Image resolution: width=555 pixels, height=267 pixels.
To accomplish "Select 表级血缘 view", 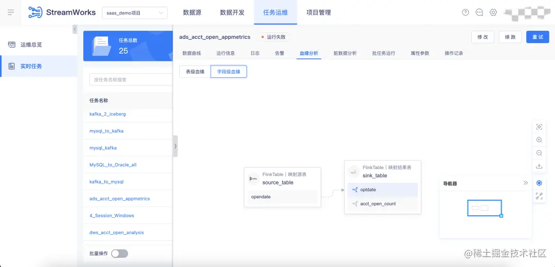I will 195,71.
